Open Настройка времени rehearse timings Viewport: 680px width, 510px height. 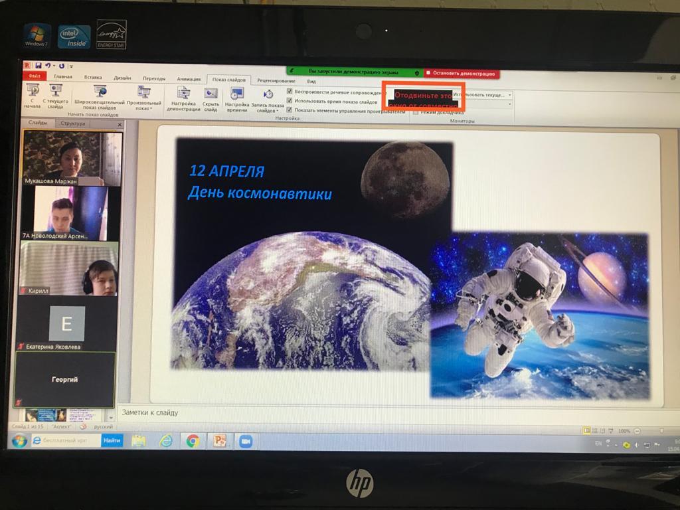coord(237,100)
